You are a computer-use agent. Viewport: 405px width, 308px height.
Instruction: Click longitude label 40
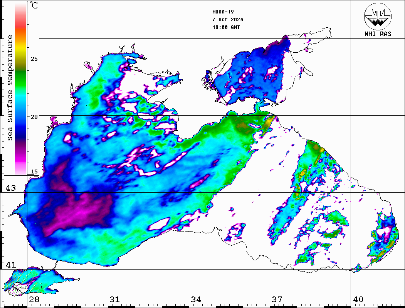click(x=358, y=300)
